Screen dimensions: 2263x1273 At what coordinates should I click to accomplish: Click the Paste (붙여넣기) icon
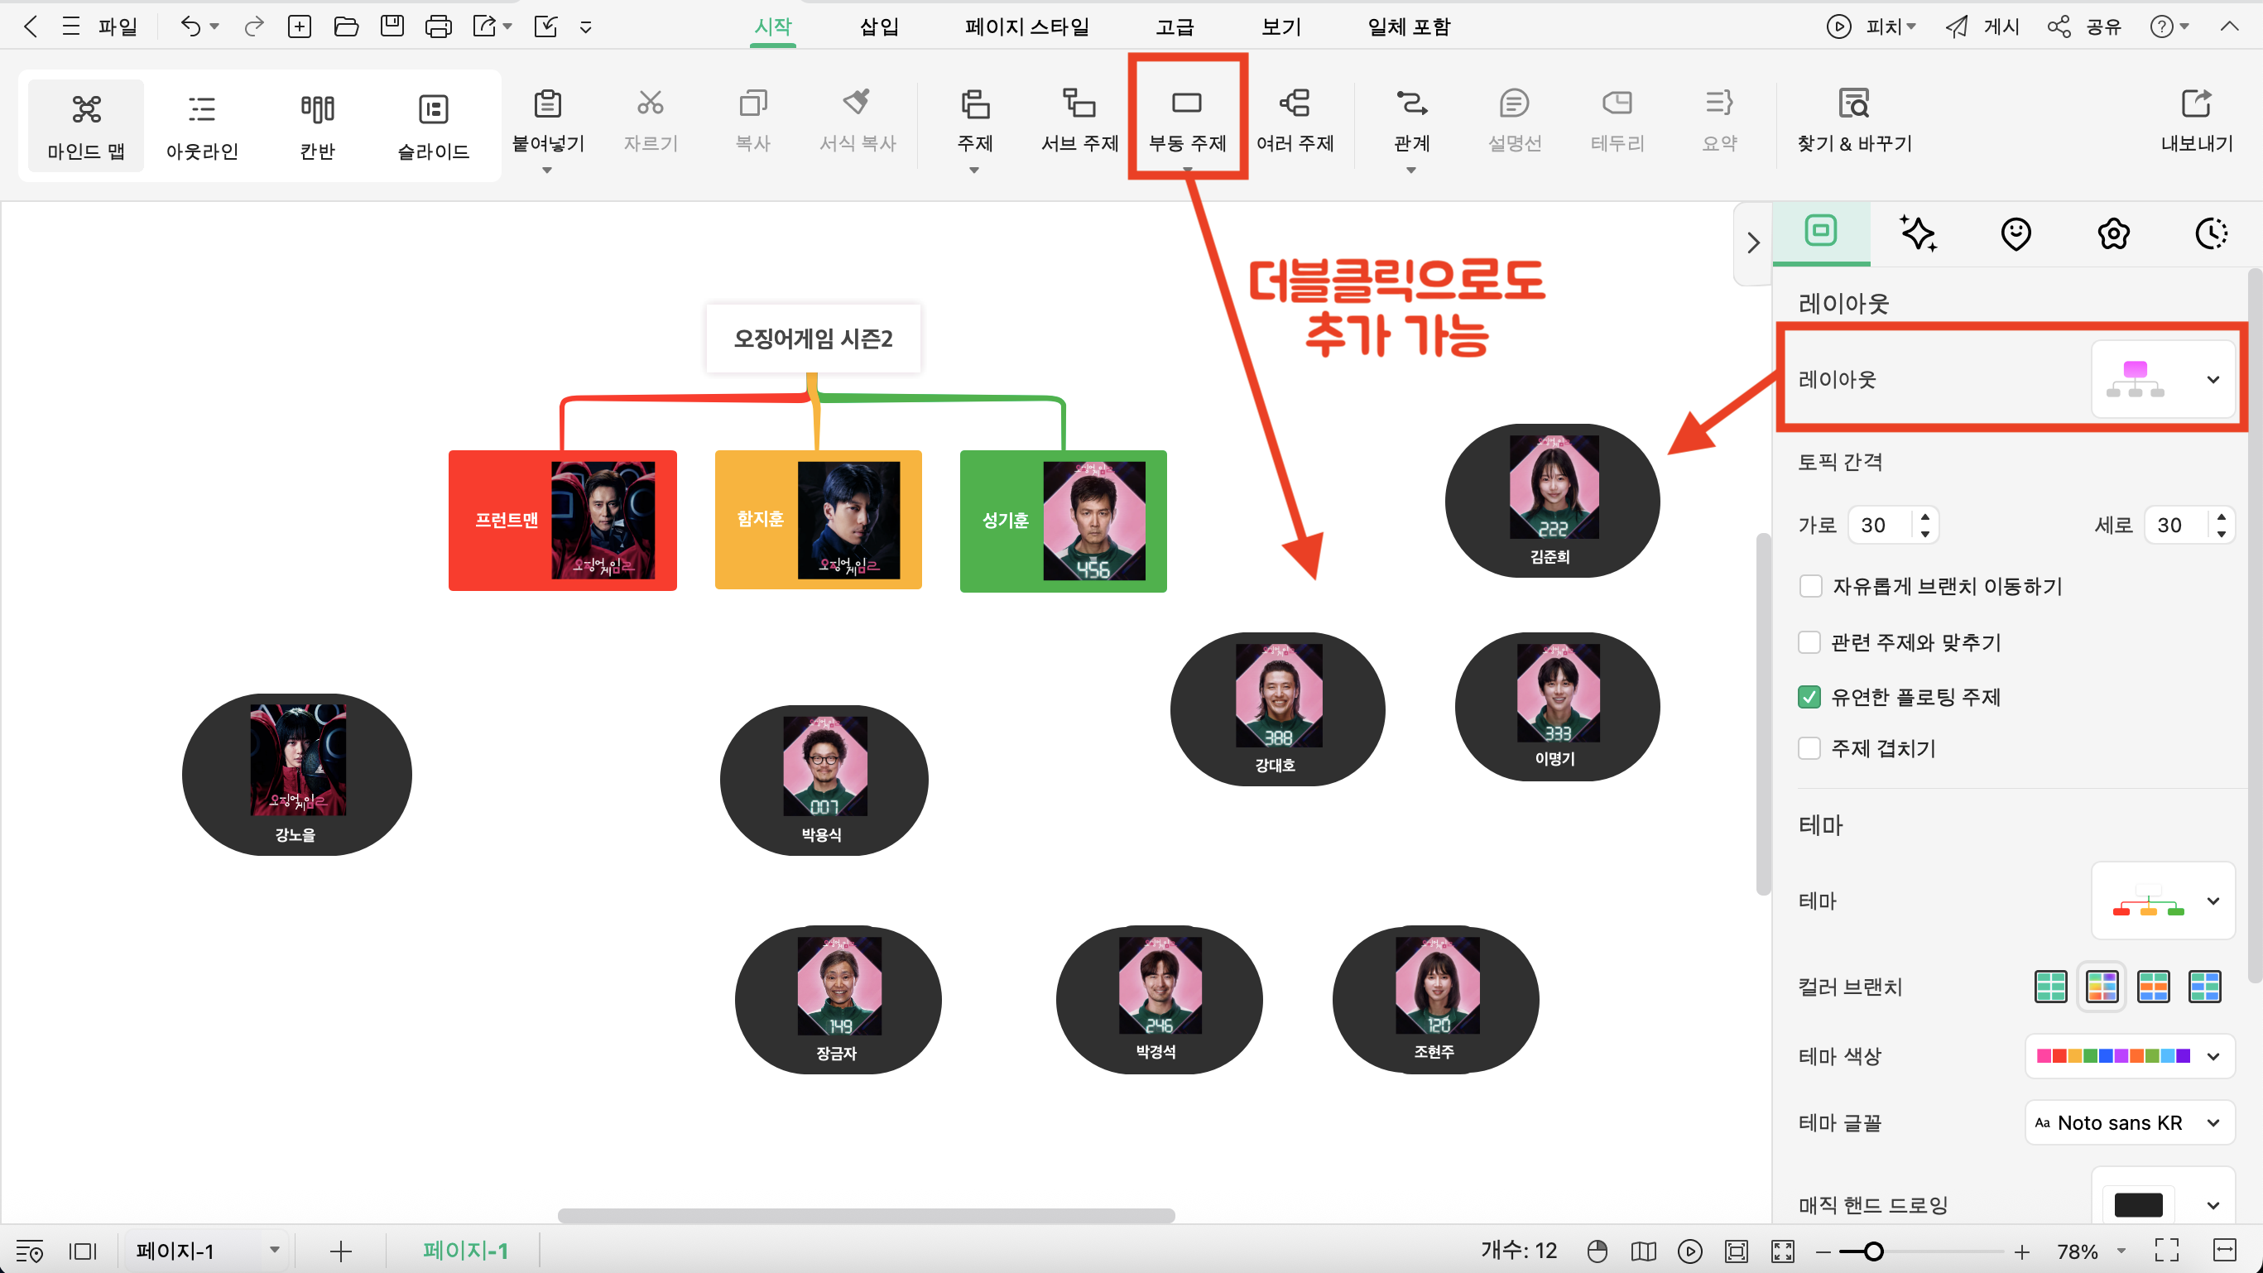(547, 104)
